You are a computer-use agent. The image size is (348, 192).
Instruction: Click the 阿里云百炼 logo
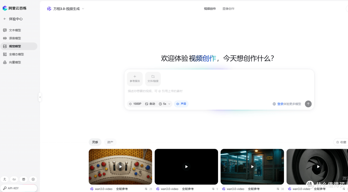click(x=15, y=8)
